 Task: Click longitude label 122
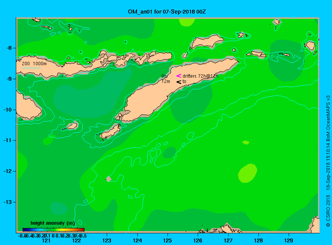click(x=77, y=240)
